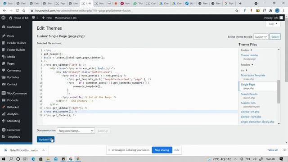
Task: Click Maintenance is On notice
Action: tap(66, 18)
